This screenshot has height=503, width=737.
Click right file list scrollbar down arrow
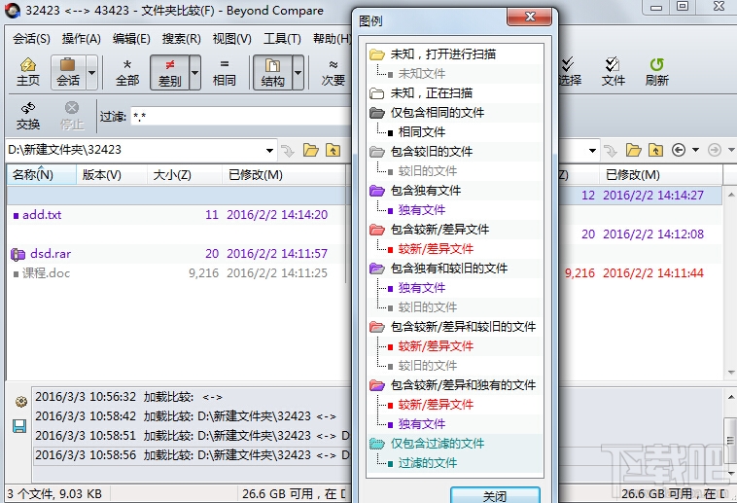(731, 373)
